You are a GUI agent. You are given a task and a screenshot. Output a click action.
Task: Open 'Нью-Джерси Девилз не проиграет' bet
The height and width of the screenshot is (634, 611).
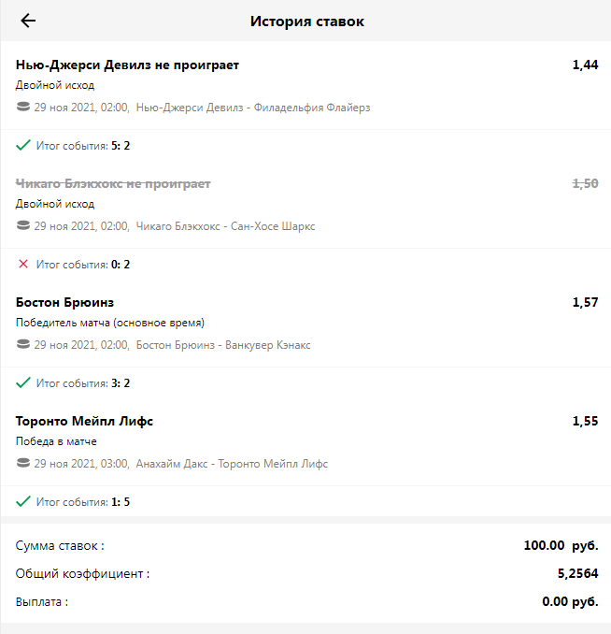[x=127, y=65]
